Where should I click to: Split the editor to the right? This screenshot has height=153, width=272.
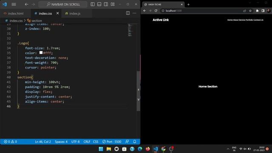pos(128,13)
